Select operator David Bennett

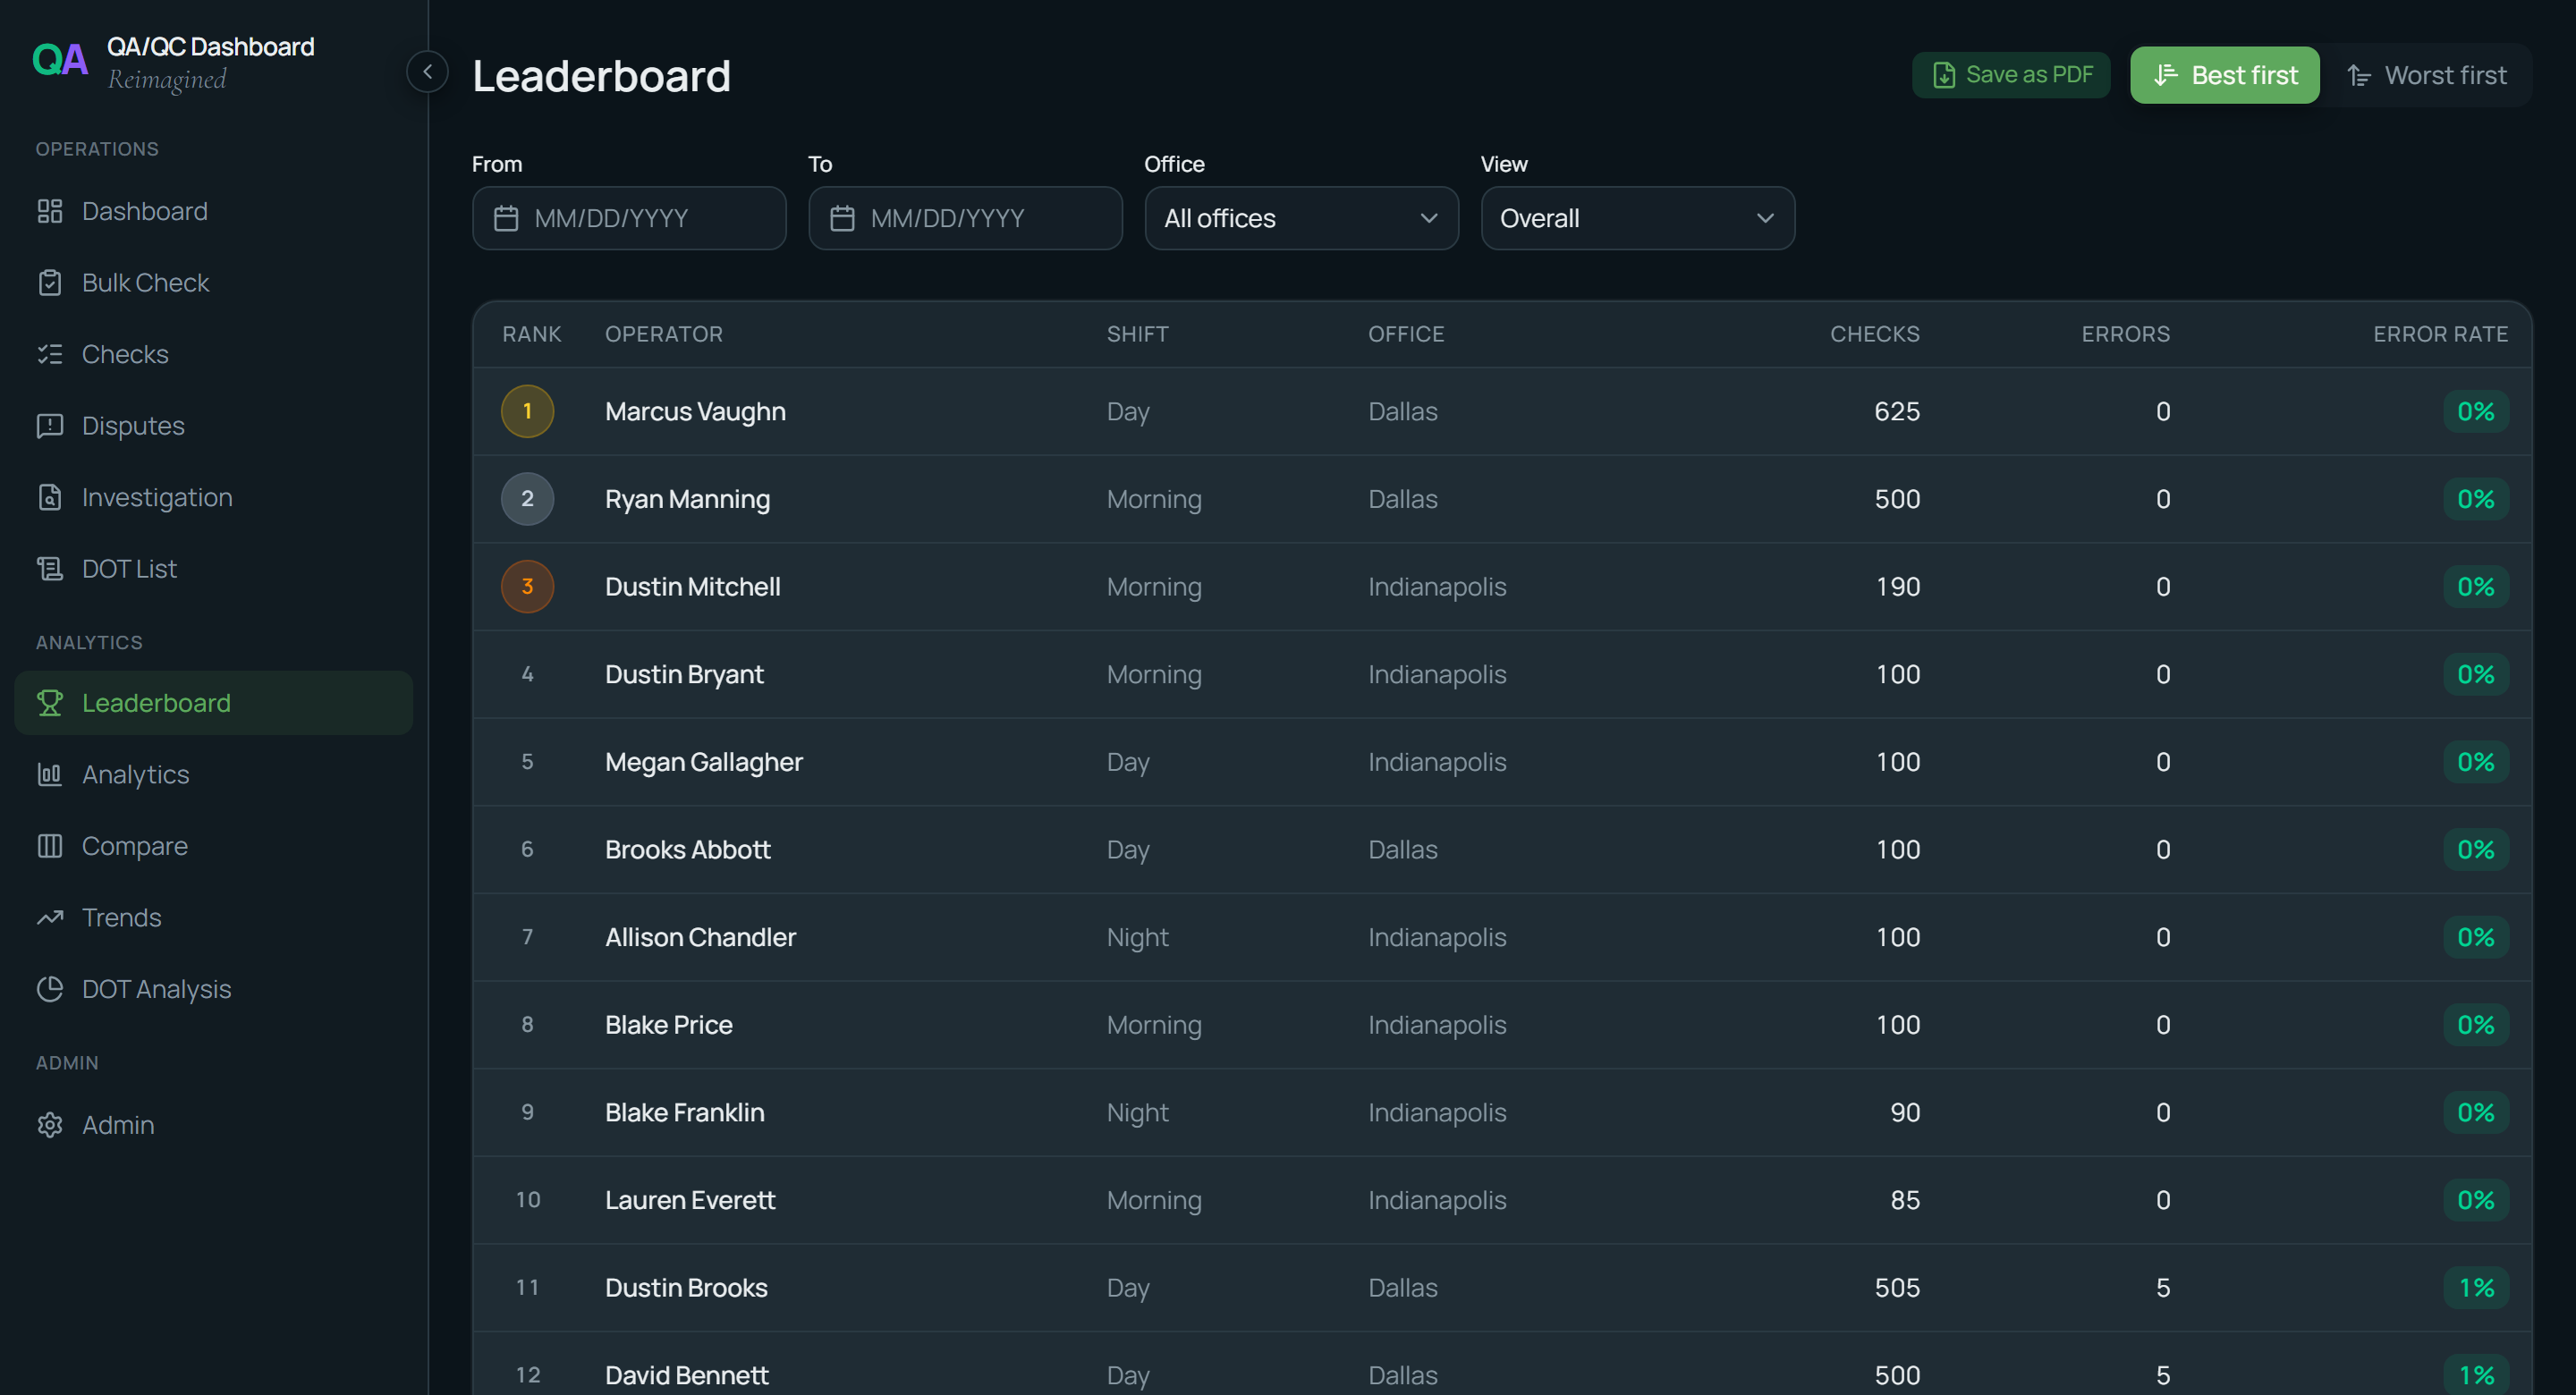click(686, 1375)
